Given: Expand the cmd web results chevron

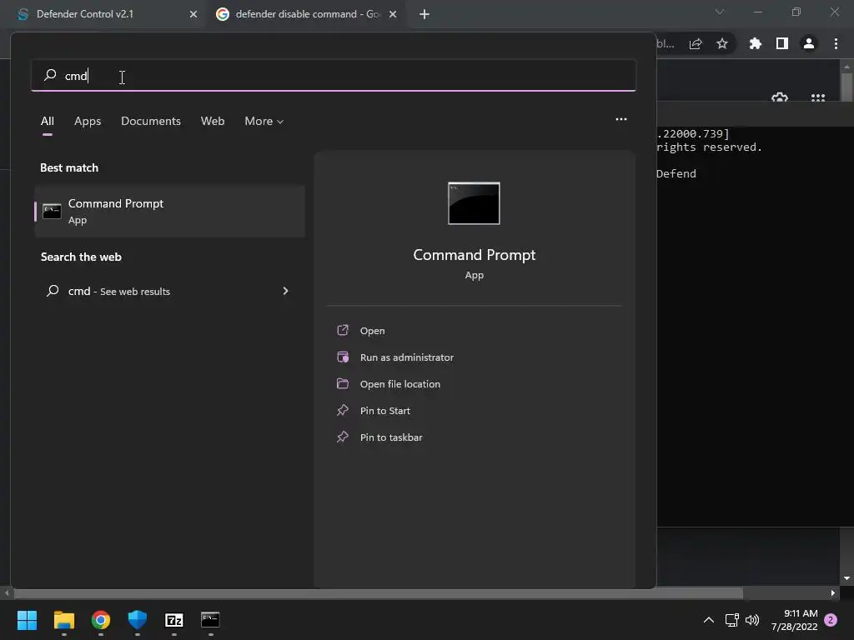Looking at the screenshot, I should 285,291.
